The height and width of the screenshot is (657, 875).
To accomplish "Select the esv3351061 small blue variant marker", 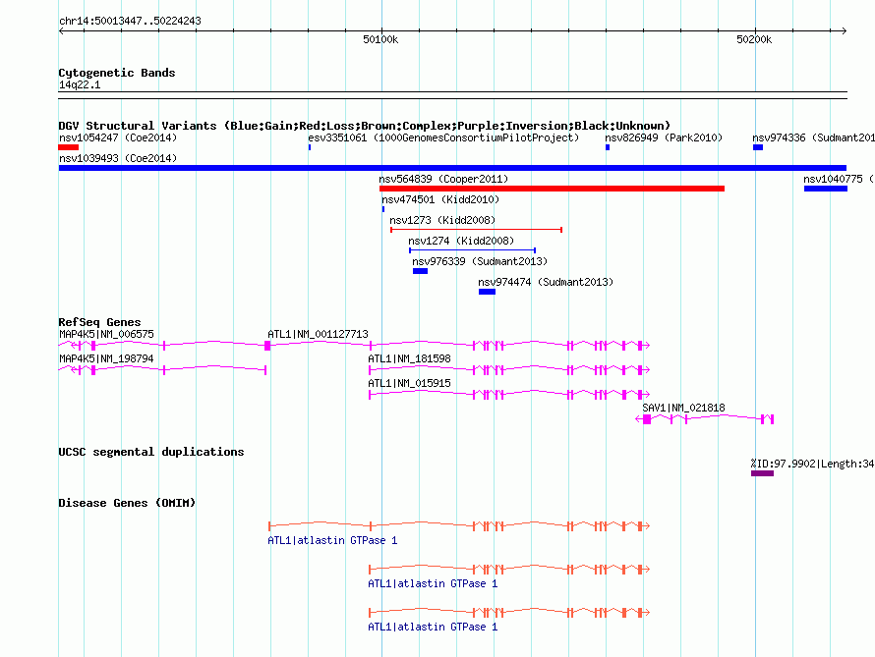I will click(310, 147).
